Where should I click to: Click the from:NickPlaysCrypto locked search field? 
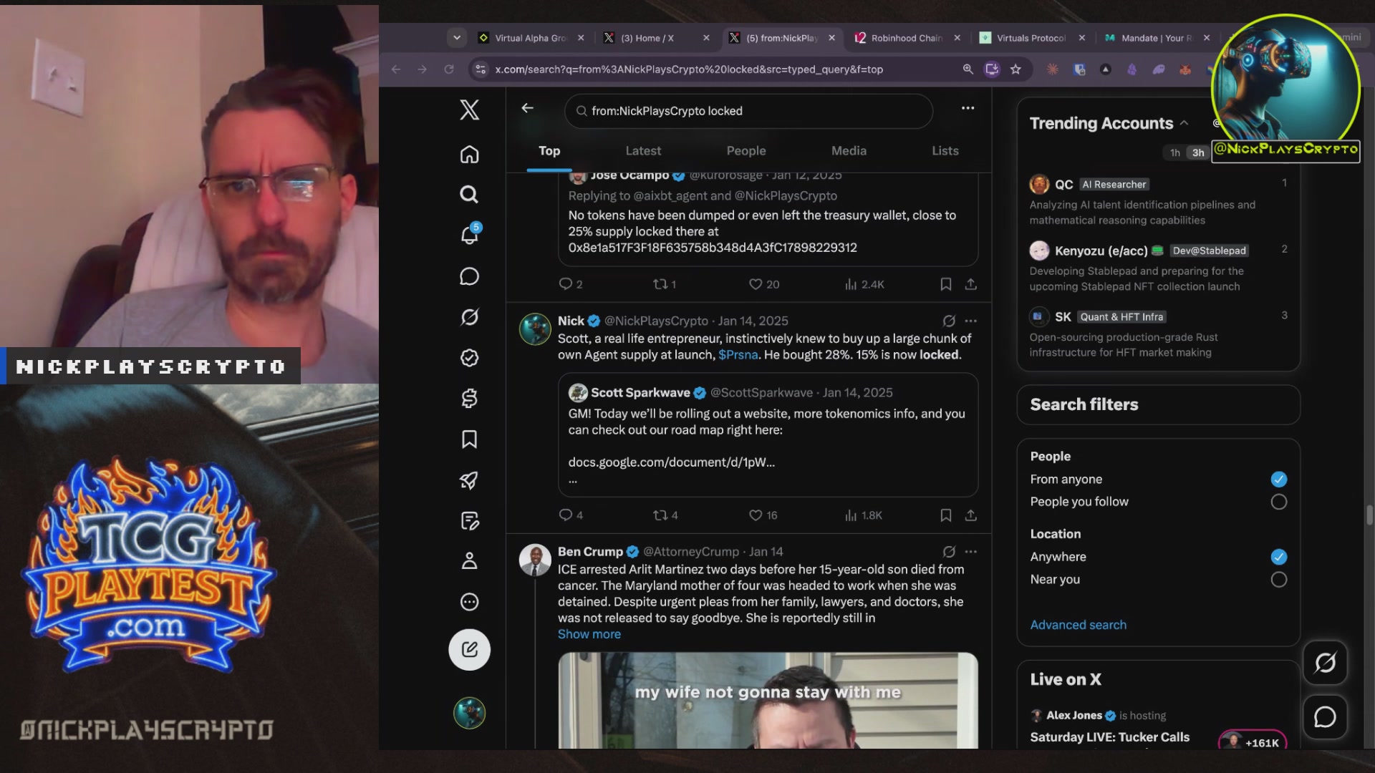point(748,111)
